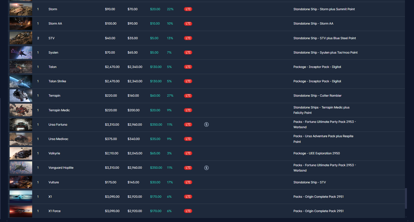Click the LTI badge in the Terrapin Medic row
414x222 pixels.
pos(188,110)
